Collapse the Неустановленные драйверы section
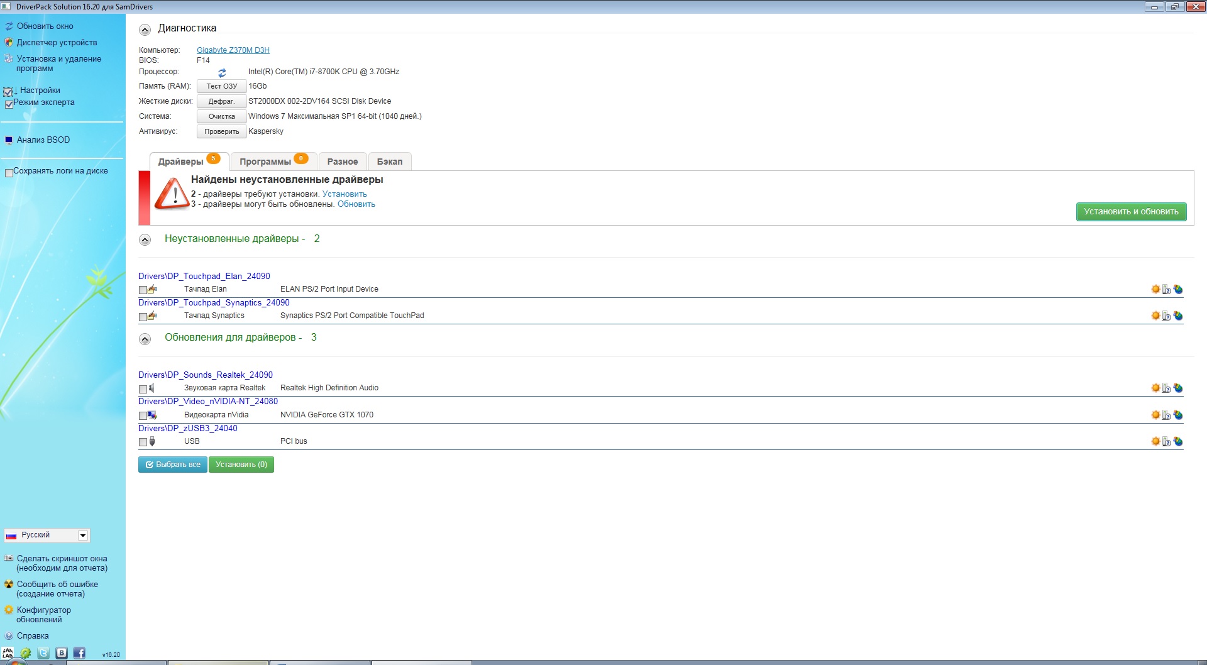This screenshot has height=665, width=1207. pos(145,239)
